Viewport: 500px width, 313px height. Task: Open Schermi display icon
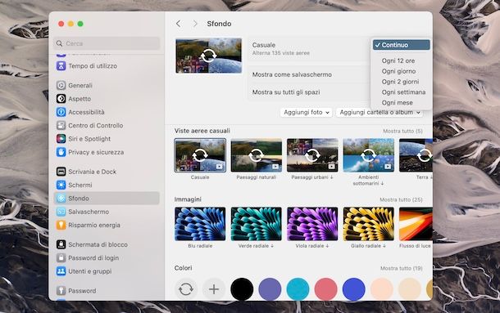pos(61,185)
